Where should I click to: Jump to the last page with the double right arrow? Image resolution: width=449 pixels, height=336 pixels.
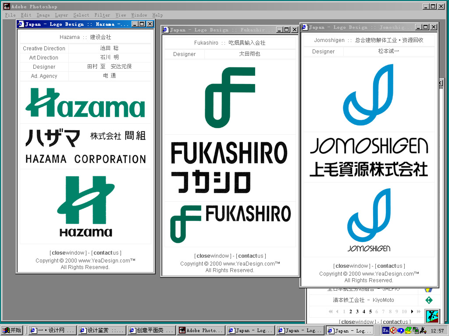click(419, 311)
